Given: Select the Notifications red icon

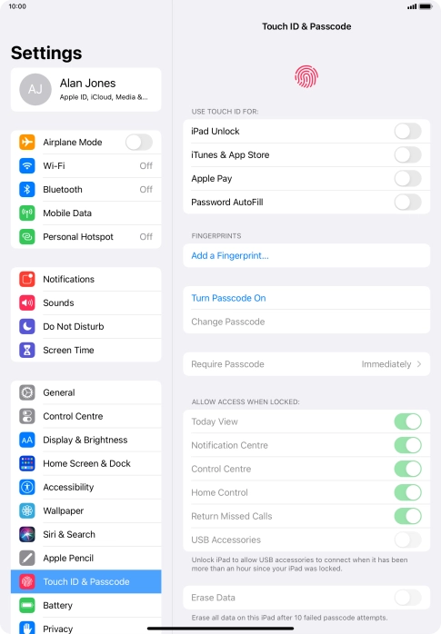Looking at the screenshot, I should [x=27, y=279].
